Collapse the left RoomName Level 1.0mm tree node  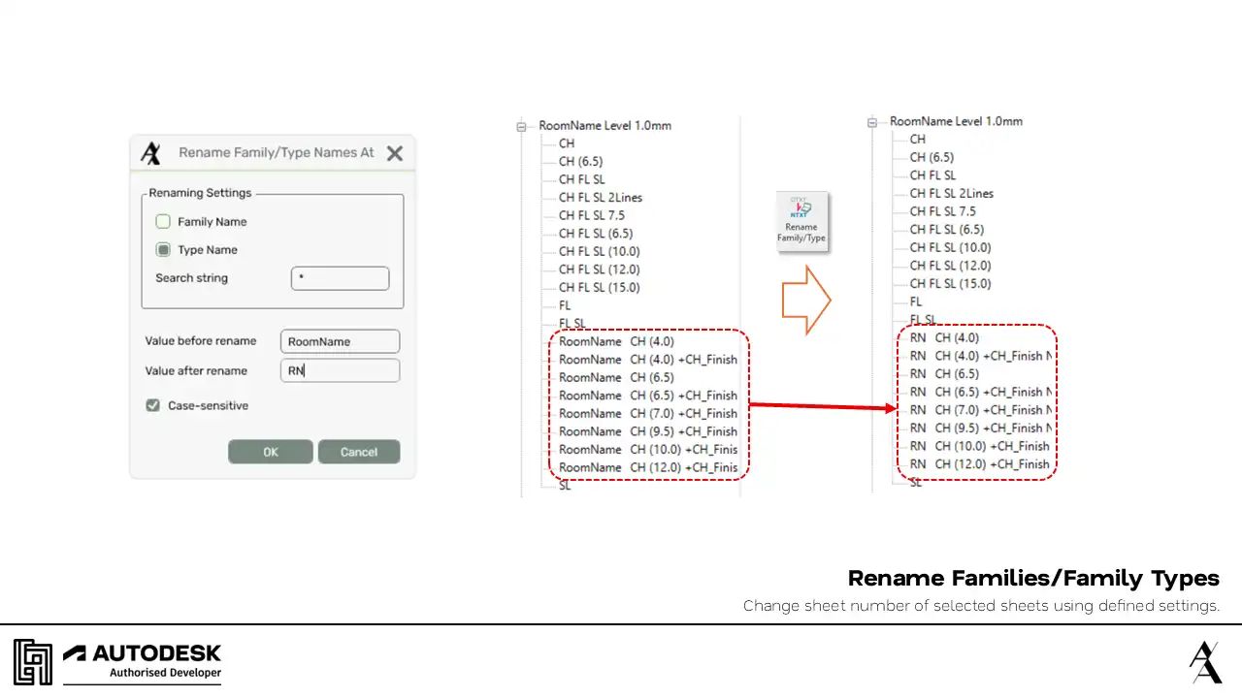pyautogui.click(x=522, y=126)
